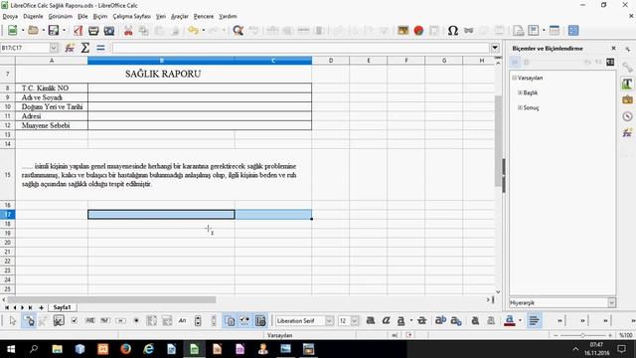Open the Name Box dropdown
The image size is (636, 358).
point(54,48)
